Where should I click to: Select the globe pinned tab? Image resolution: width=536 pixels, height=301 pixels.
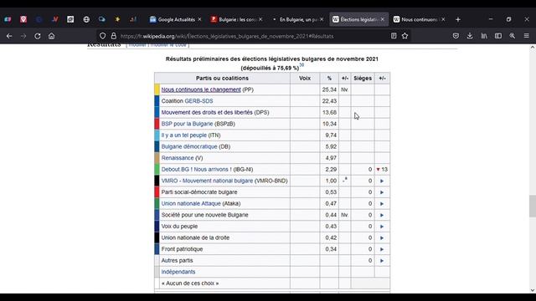(86, 19)
